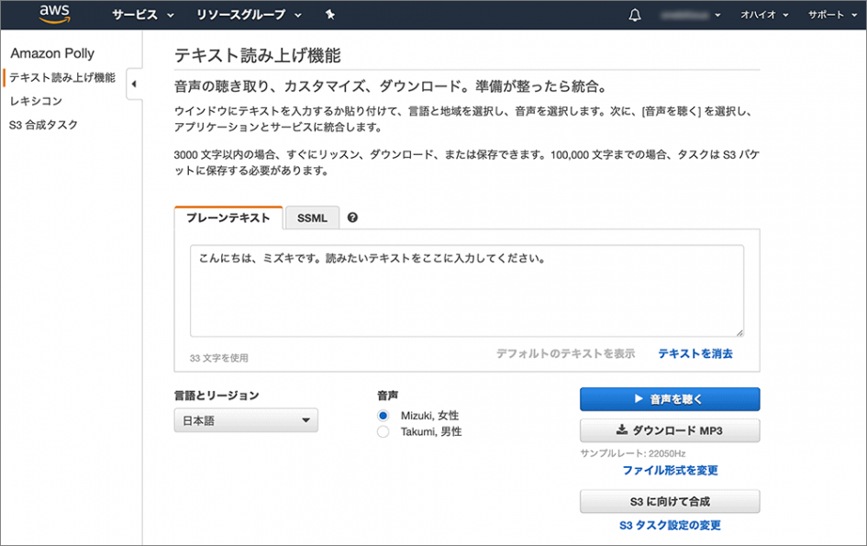Switch to the SSML tab
Screen dimensions: 867x546
click(312, 218)
